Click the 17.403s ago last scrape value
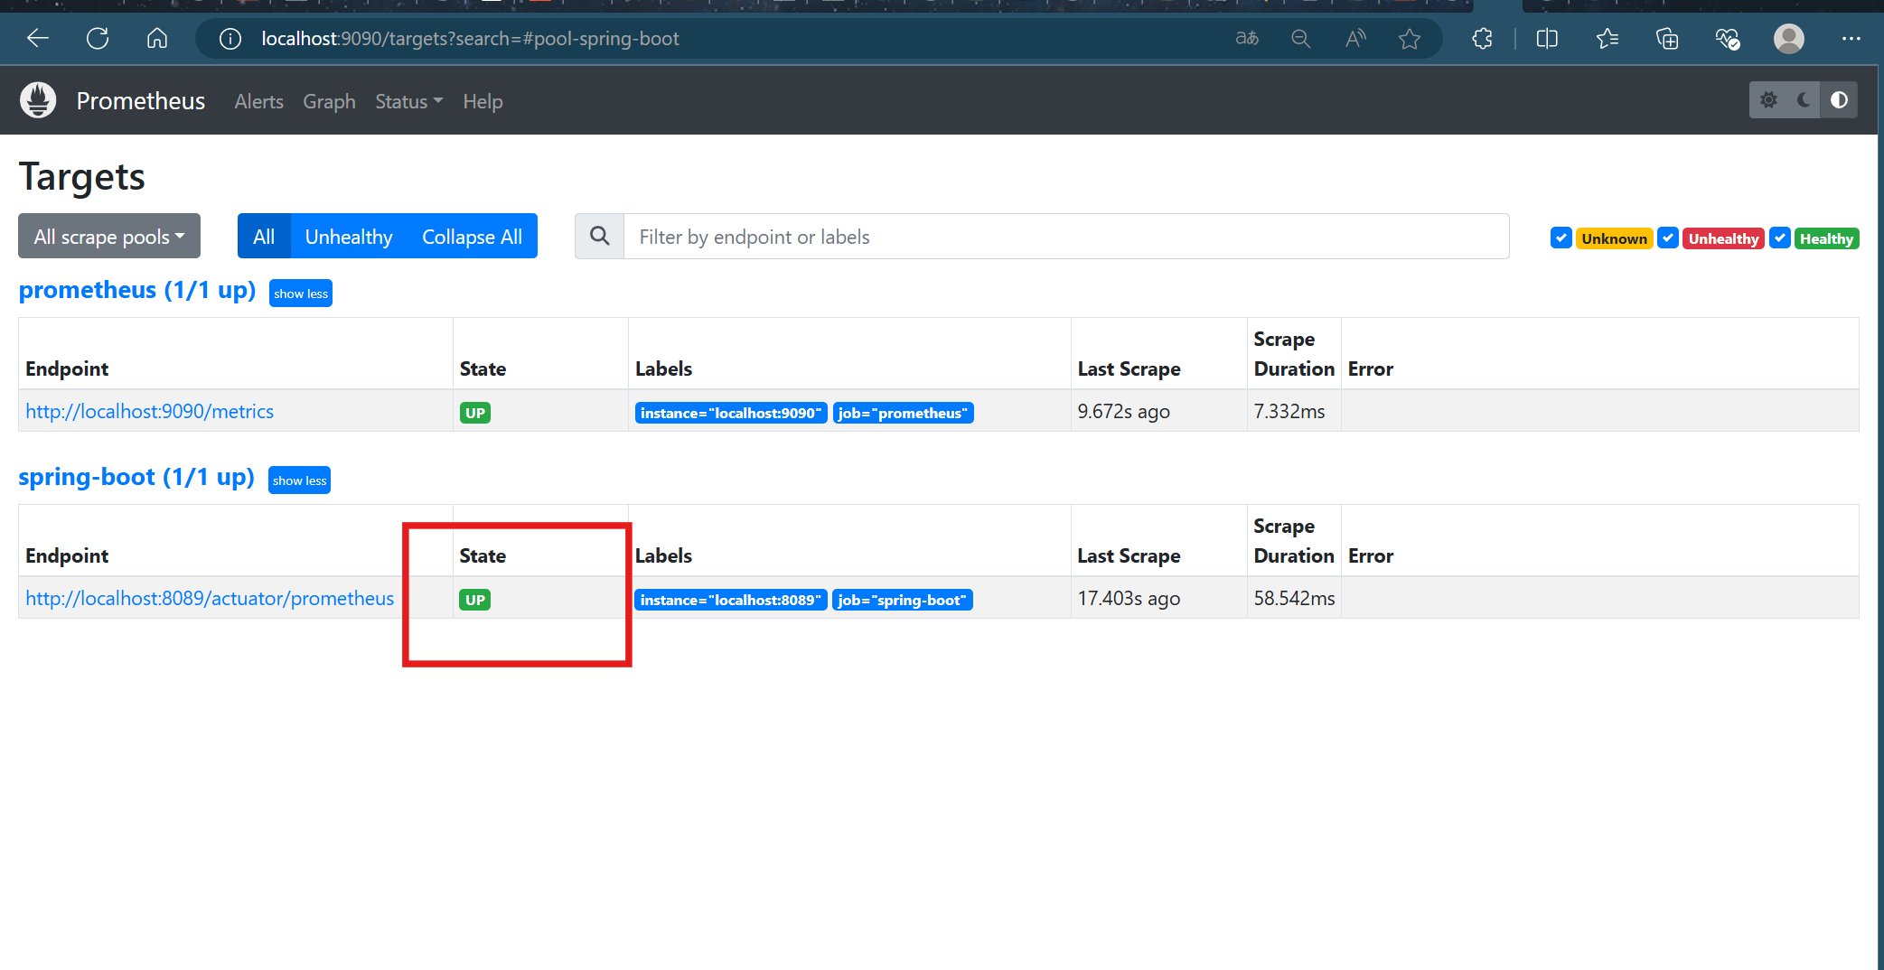The width and height of the screenshot is (1884, 970). (x=1129, y=599)
